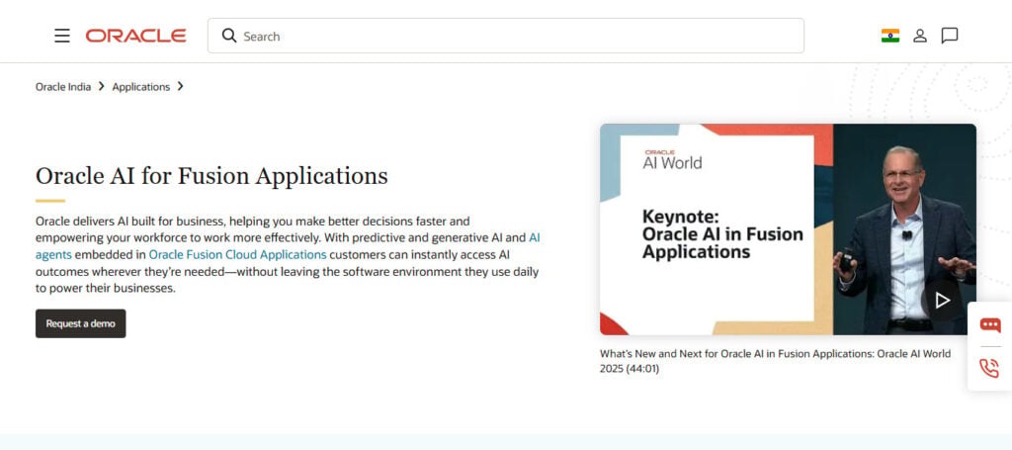Viewport: 1012px width, 450px height.
Task: Click the video caption "What's New and Next" text
Action: click(775, 362)
